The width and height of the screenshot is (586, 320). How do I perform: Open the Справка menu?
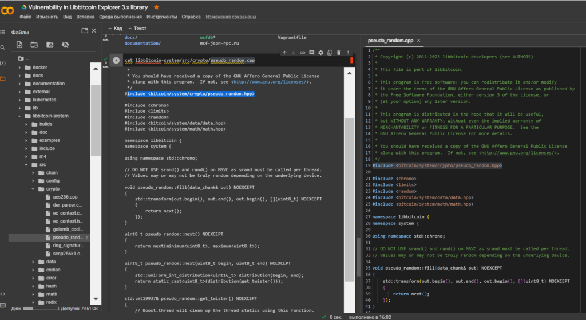(191, 17)
